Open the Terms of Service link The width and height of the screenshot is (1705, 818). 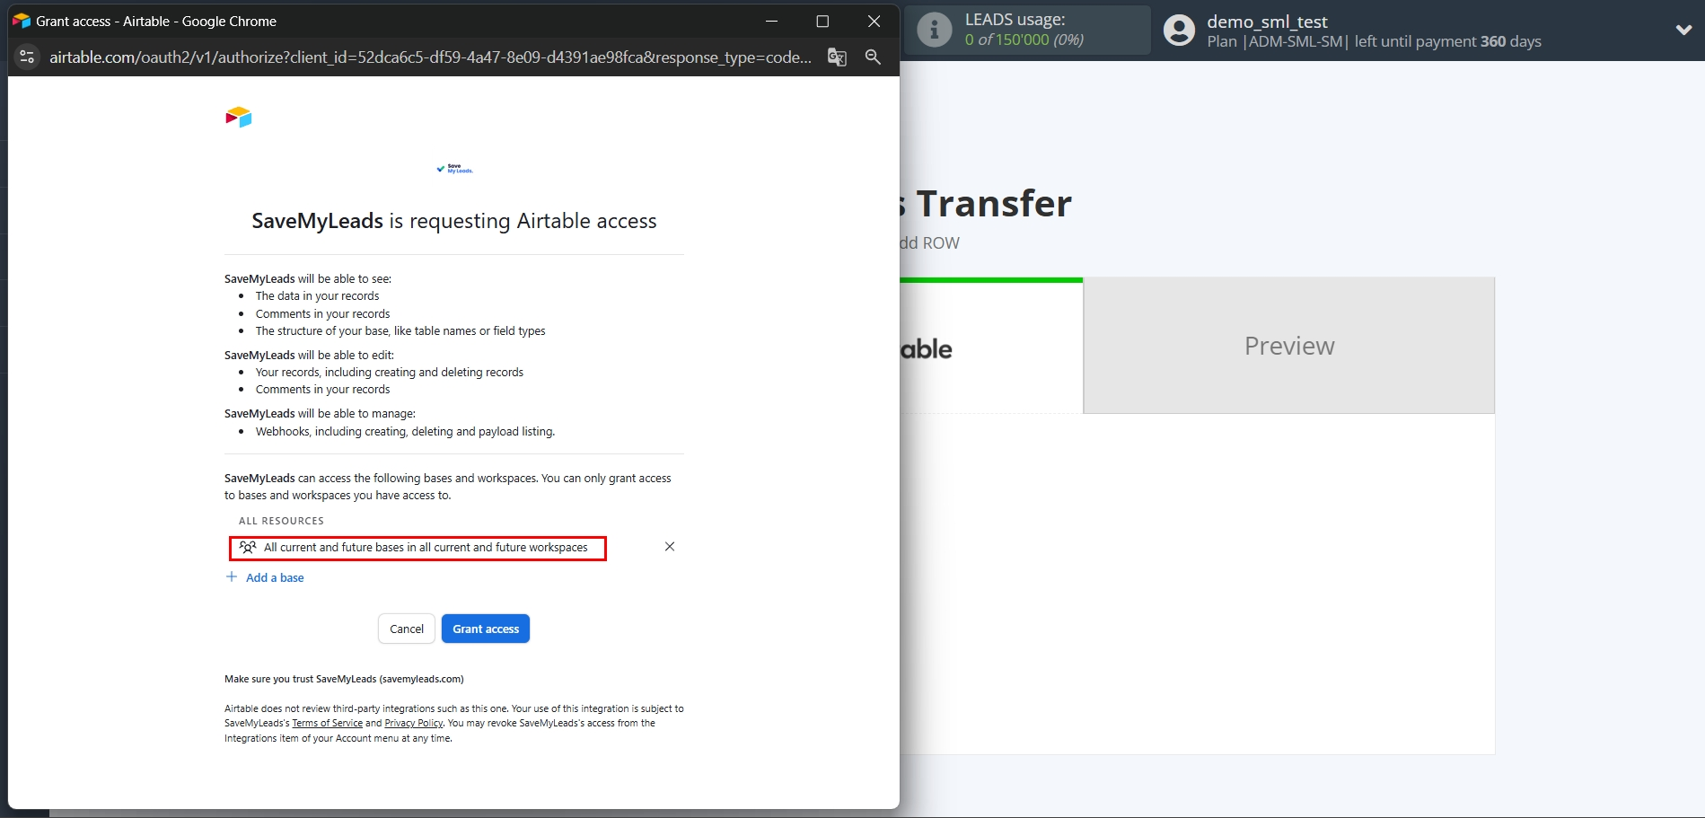pos(327,724)
